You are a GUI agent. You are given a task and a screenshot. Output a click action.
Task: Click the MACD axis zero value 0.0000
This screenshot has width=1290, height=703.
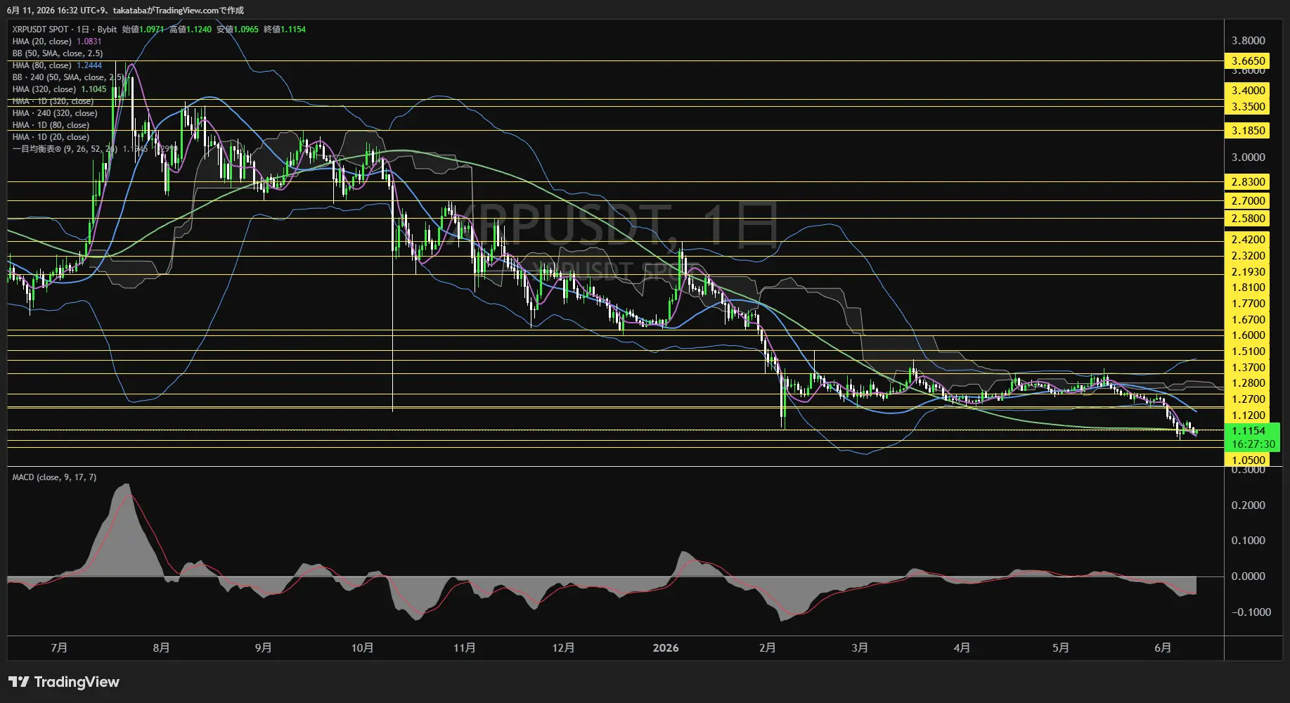[x=1248, y=576]
